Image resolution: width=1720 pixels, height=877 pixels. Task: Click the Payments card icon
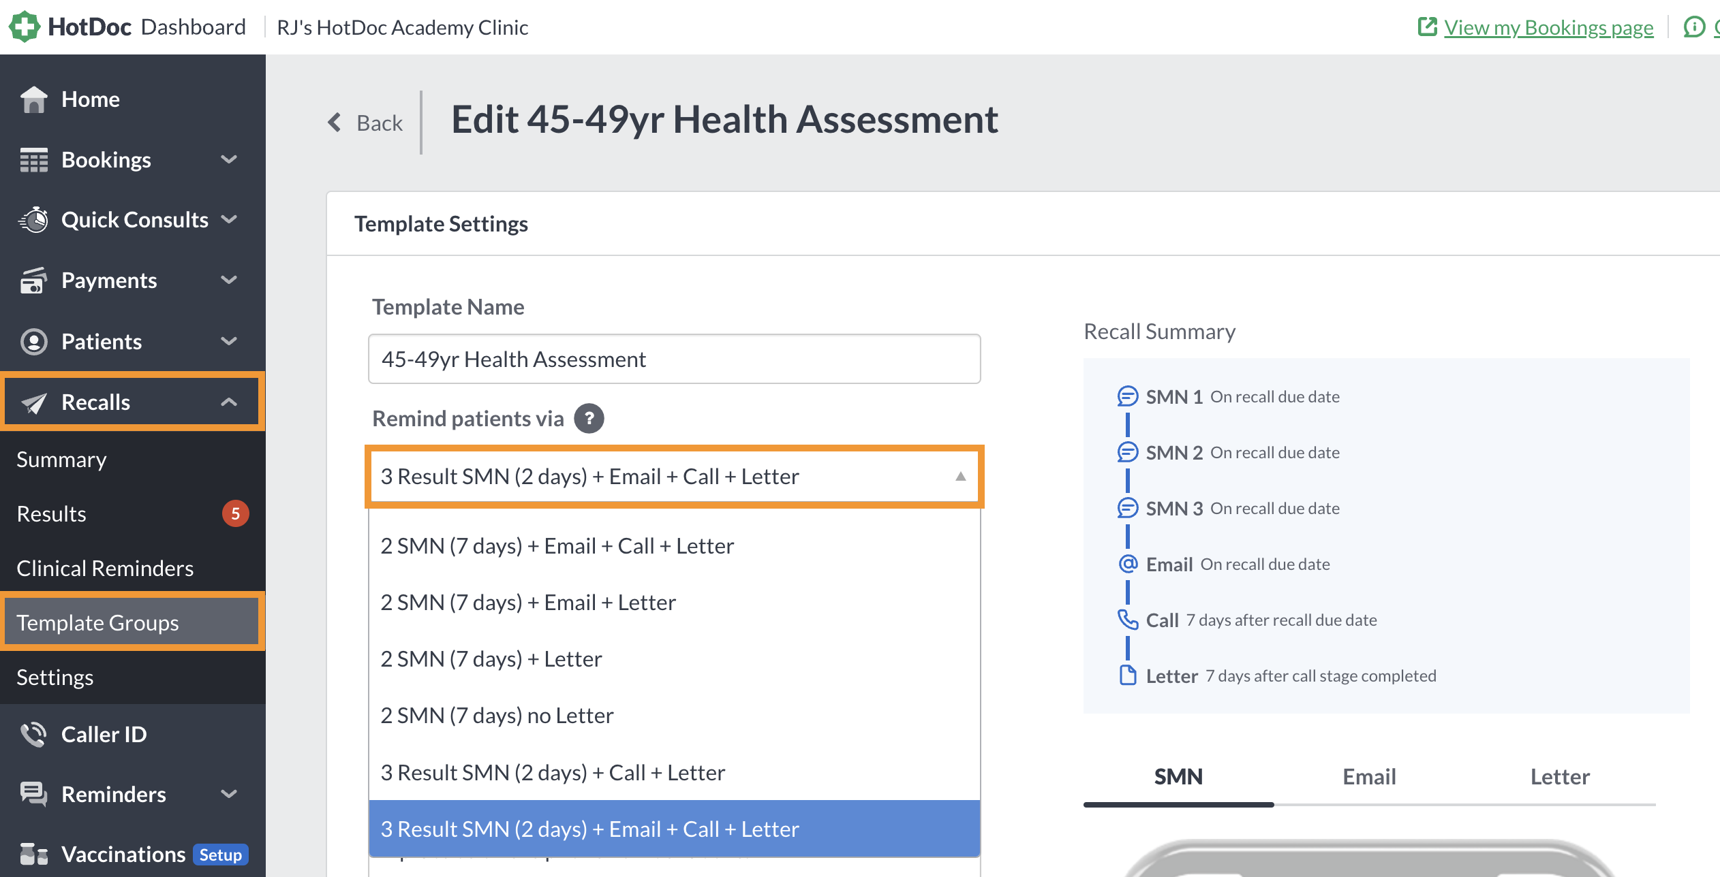pyautogui.click(x=33, y=281)
